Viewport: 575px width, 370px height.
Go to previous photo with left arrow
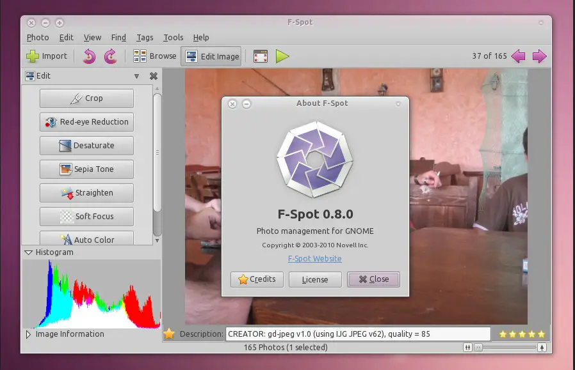pyautogui.click(x=518, y=56)
